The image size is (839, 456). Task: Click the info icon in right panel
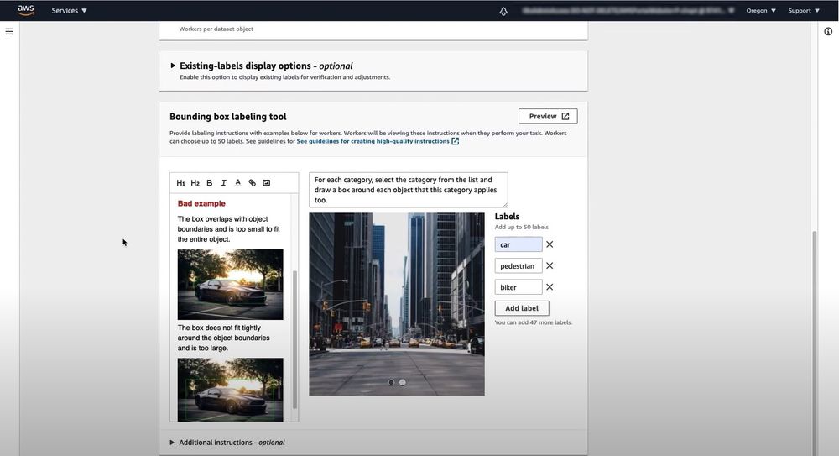click(828, 31)
